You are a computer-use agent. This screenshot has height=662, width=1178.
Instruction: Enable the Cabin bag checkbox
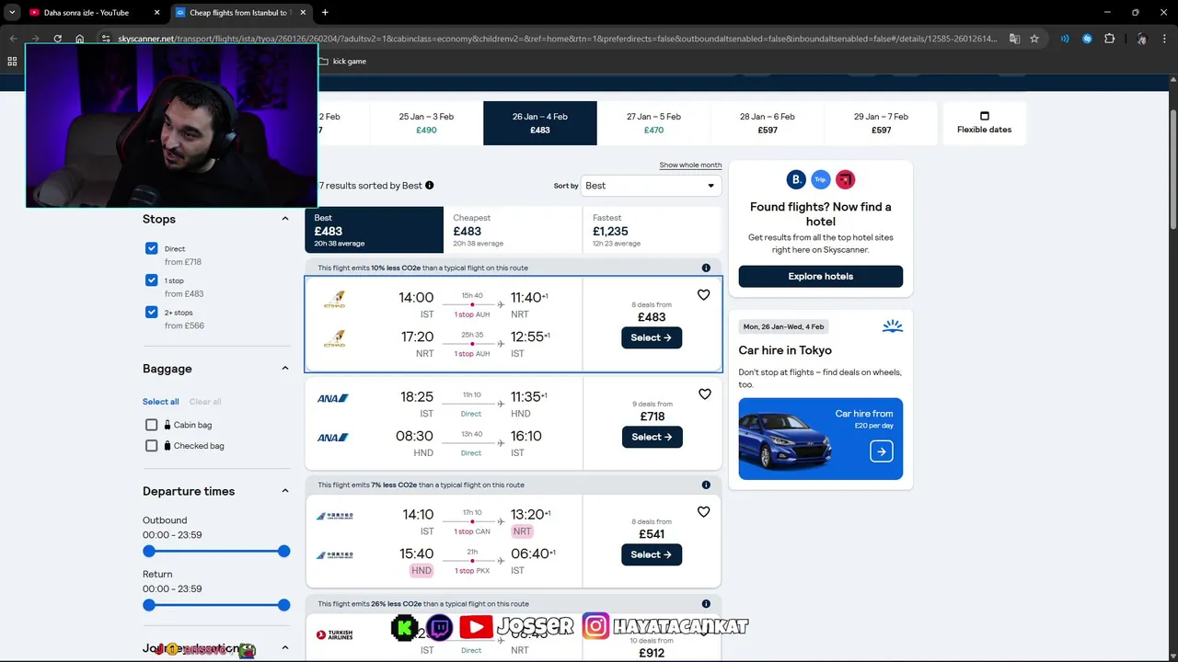point(152,425)
